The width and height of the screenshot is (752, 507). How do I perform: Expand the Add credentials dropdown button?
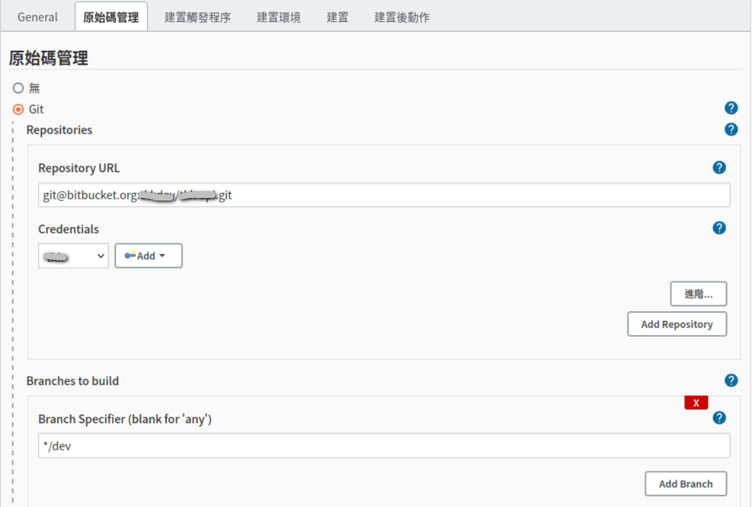148,255
